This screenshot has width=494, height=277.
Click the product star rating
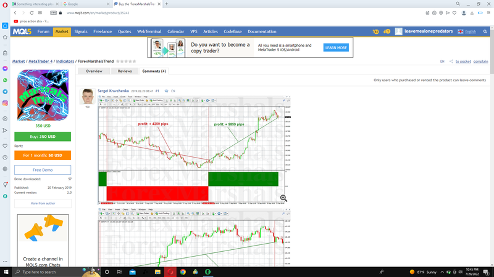click(126, 61)
